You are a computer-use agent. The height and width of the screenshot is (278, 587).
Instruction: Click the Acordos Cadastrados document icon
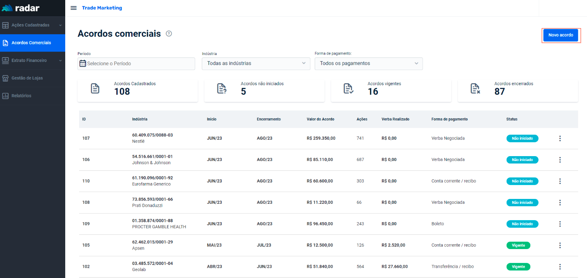point(95,88)
